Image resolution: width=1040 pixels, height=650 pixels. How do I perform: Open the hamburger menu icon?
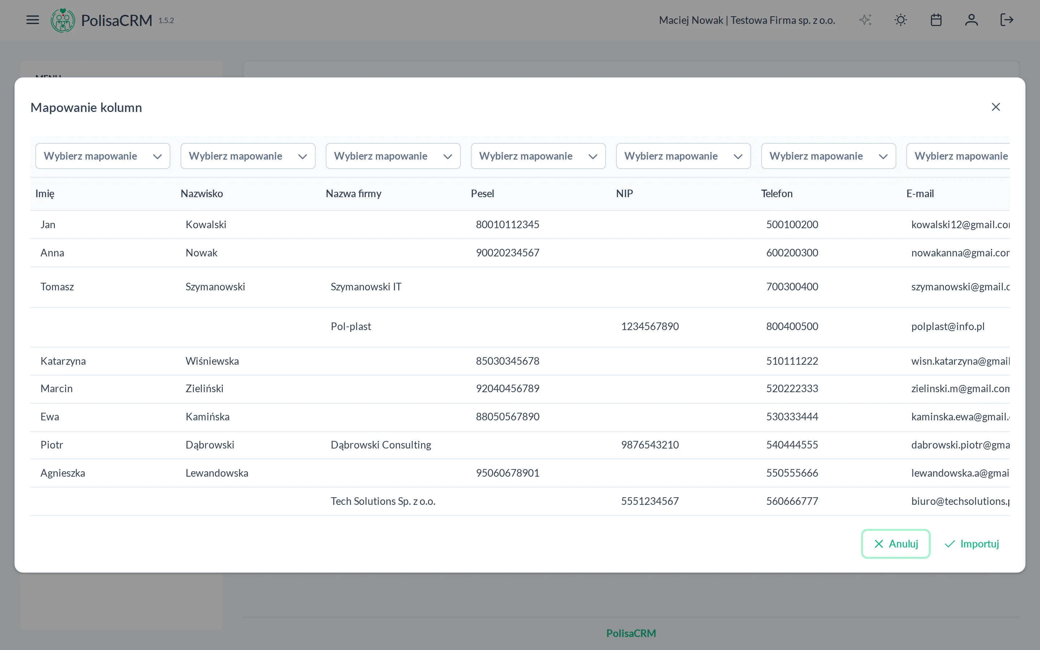point(32,20)
